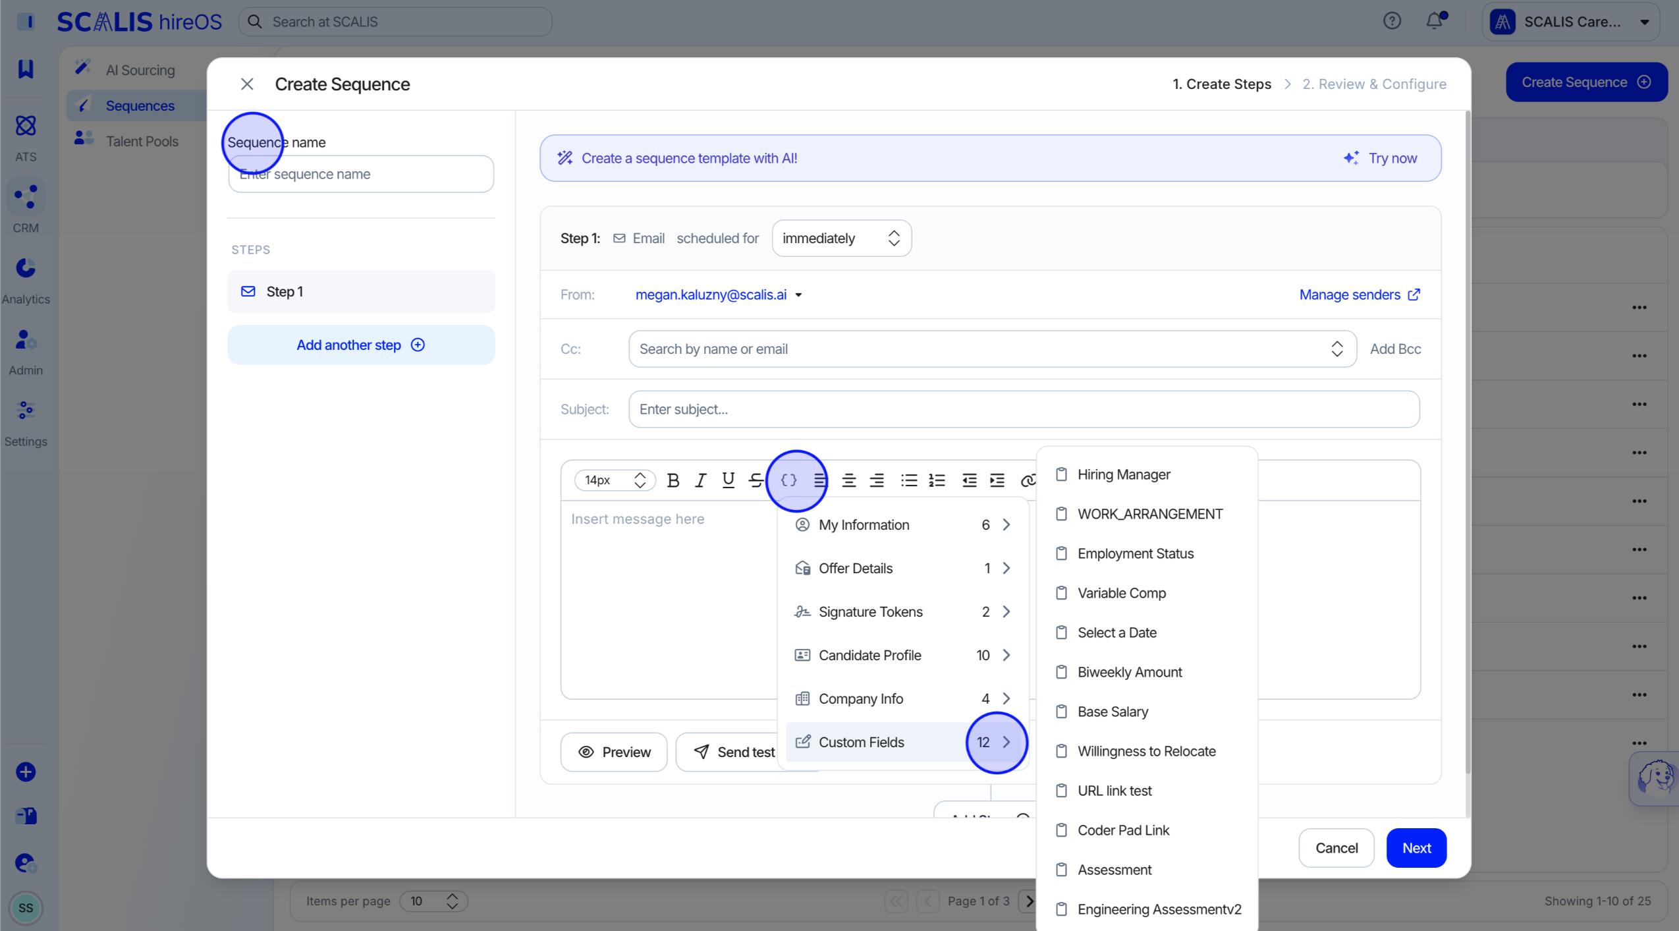Align text right in editor
The image size is (1679, 931).
[877, 480]
